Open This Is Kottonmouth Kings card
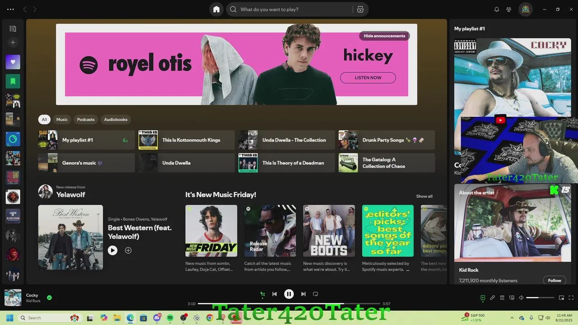Image resolution: width=578 pixels, height=325 pixels. coord(186,140)
